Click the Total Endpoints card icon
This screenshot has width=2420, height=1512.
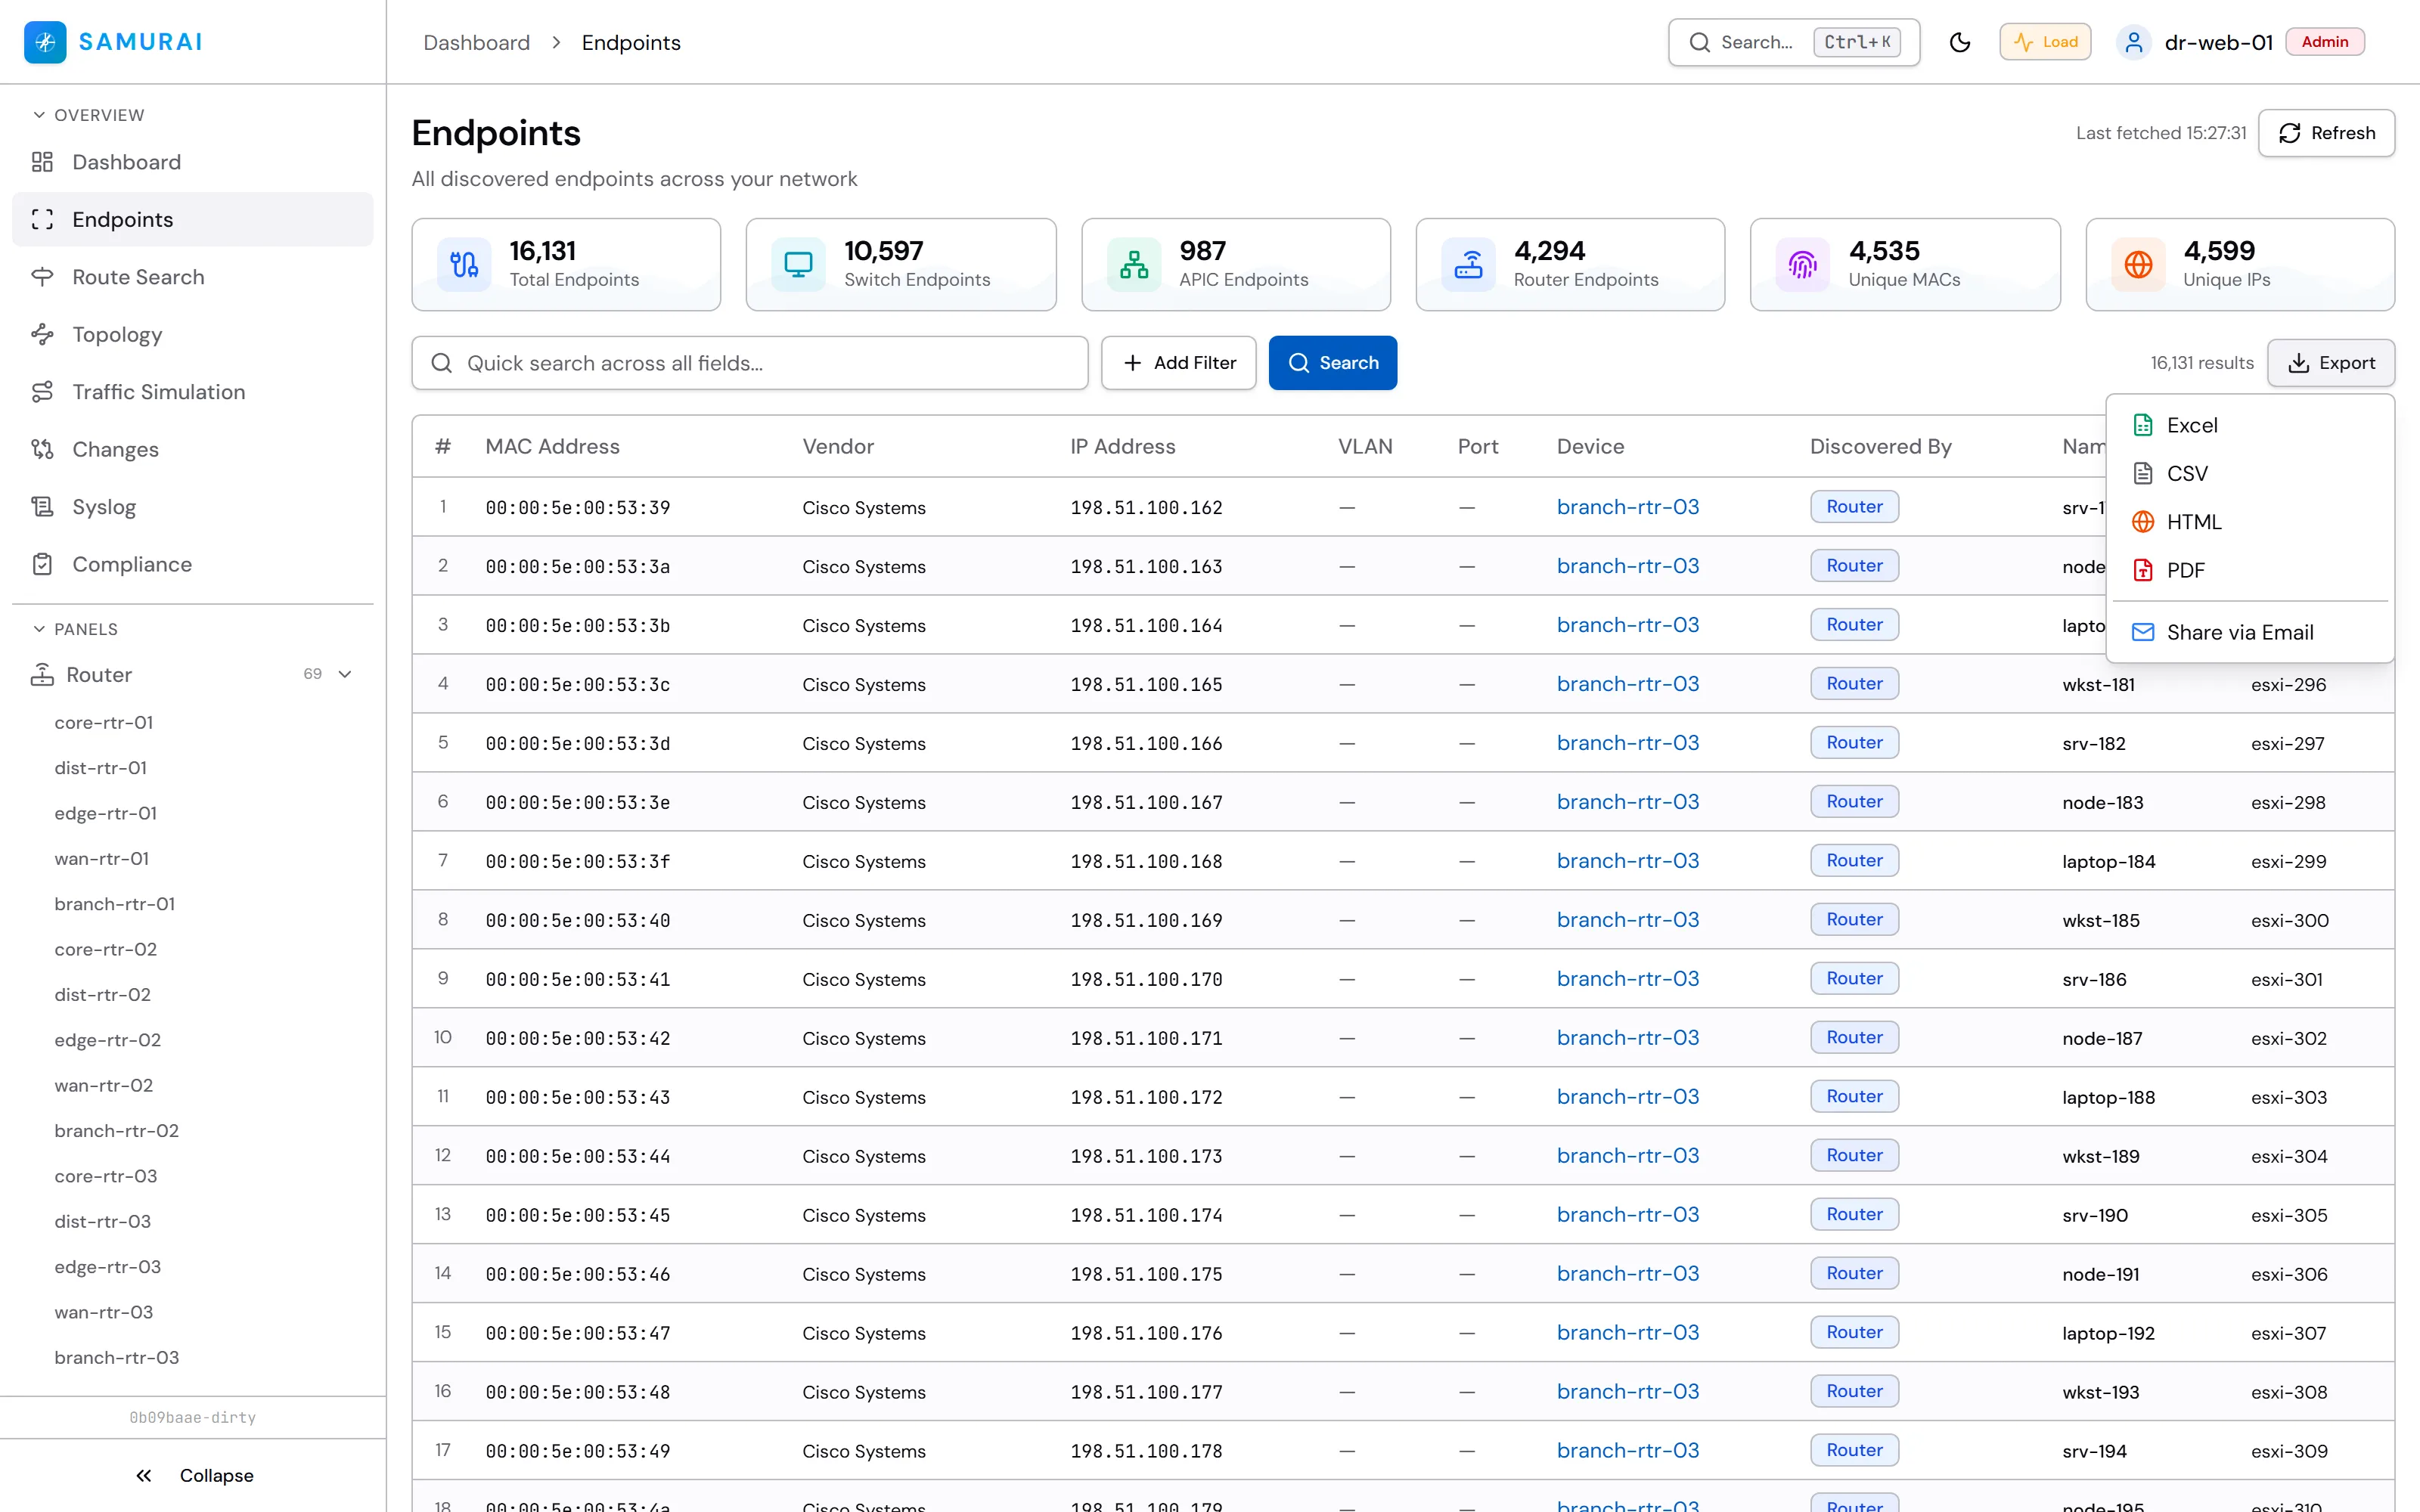tap(464, 265)
